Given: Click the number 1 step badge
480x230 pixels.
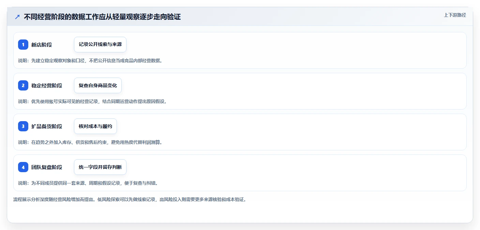Looking at the screenshot, I should click(23, 45).
